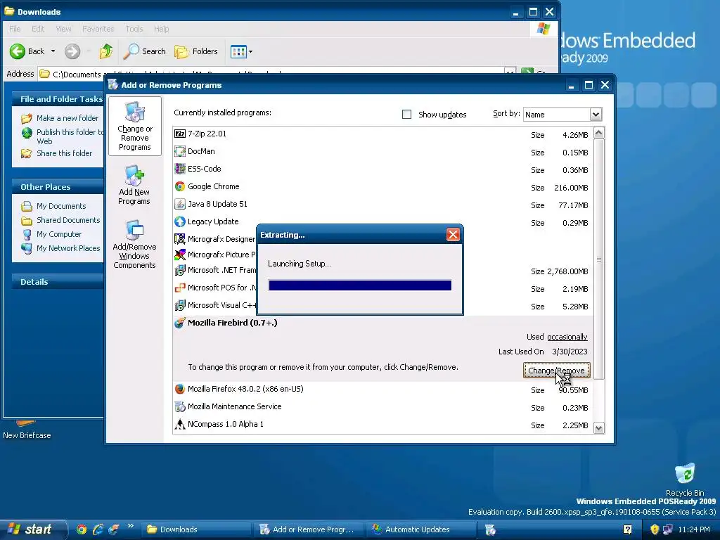Click the program list scroll down arrow

(598, 428)
